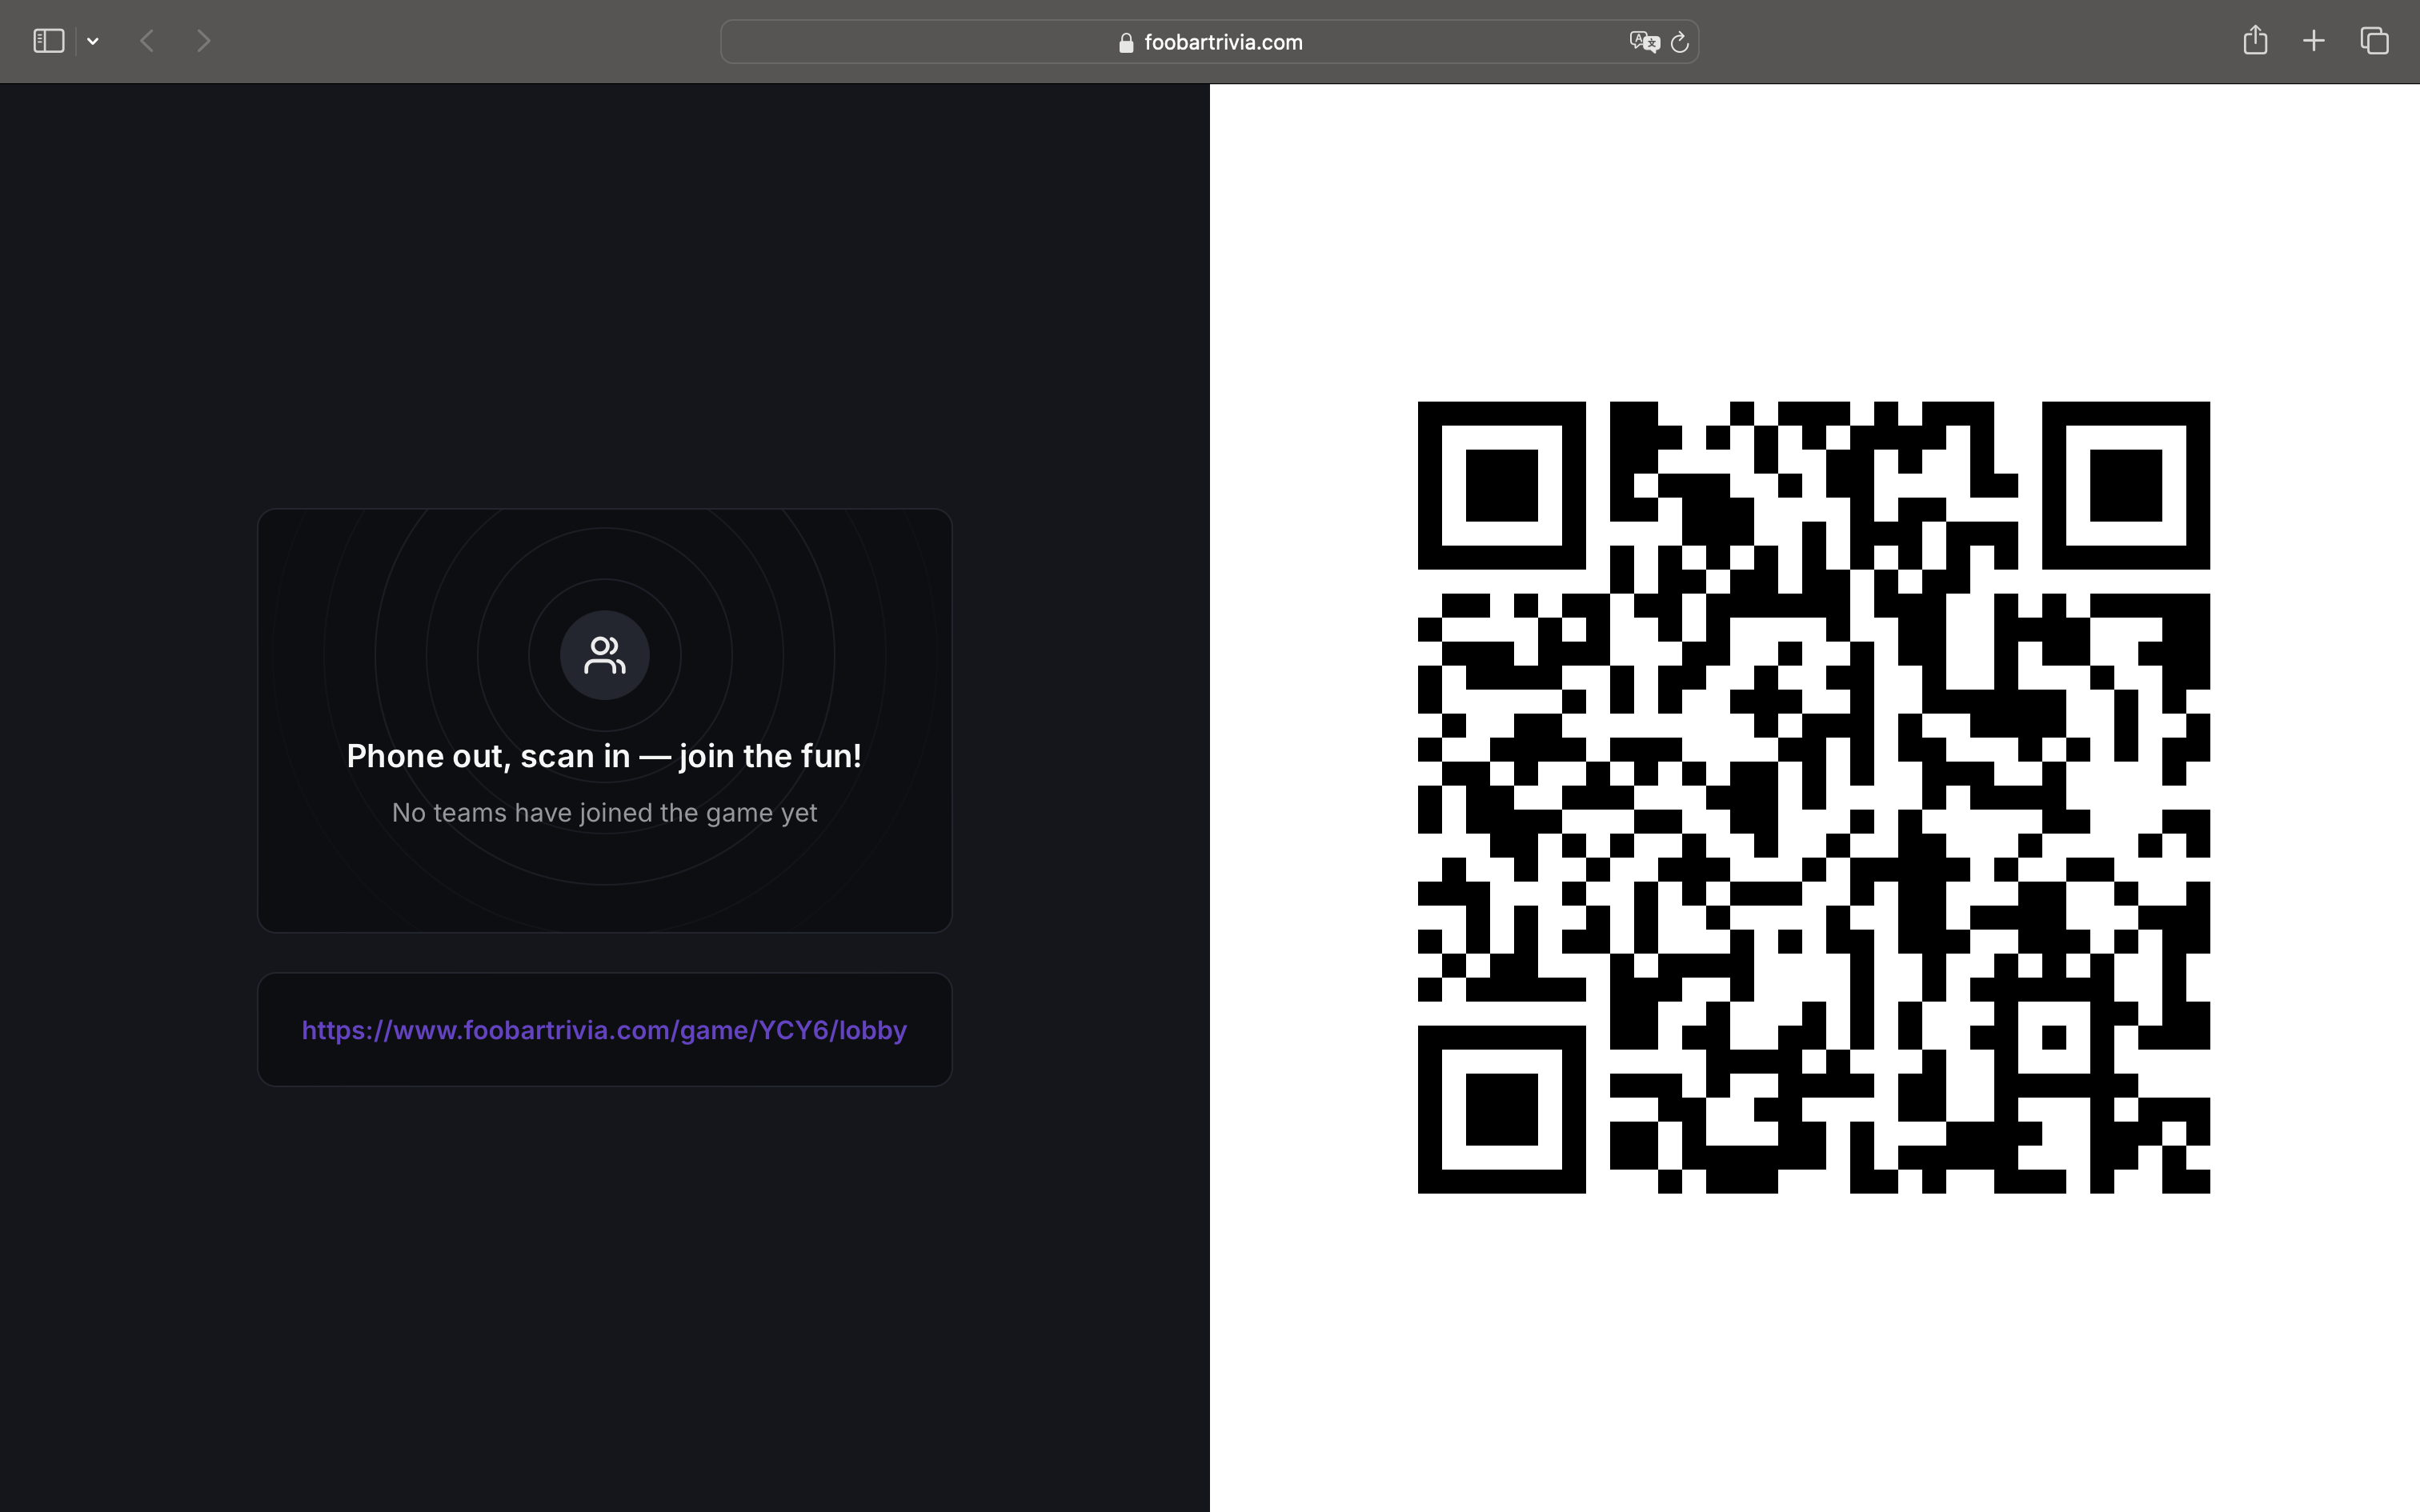
Task: Open the sidebar dropdown chevron
Action: pyautogui.click(x=93, y=41)
